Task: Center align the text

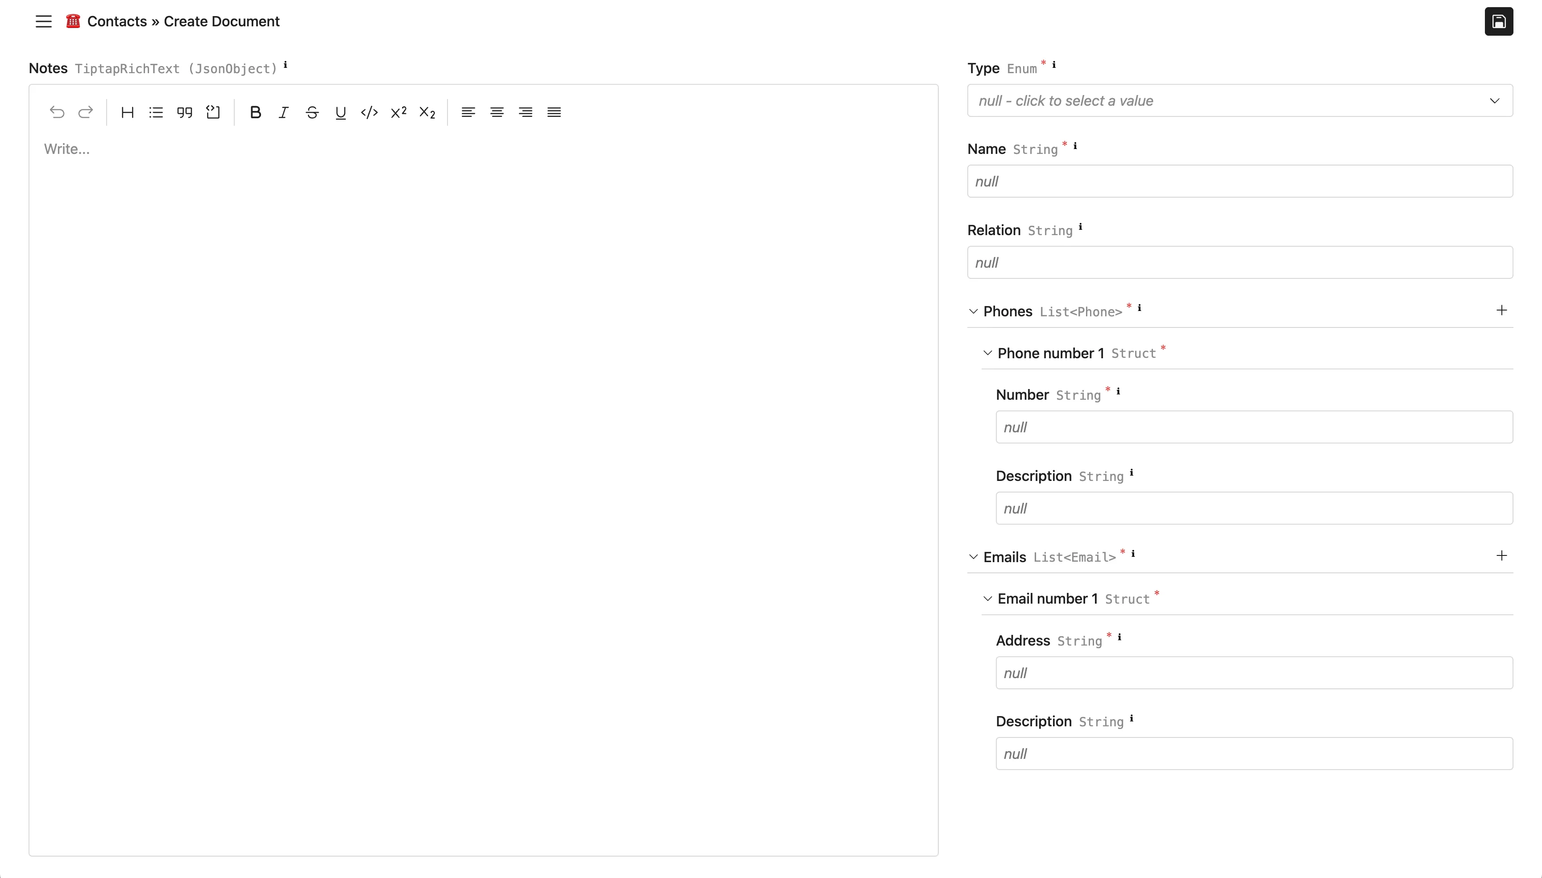Action: [496, 112]
